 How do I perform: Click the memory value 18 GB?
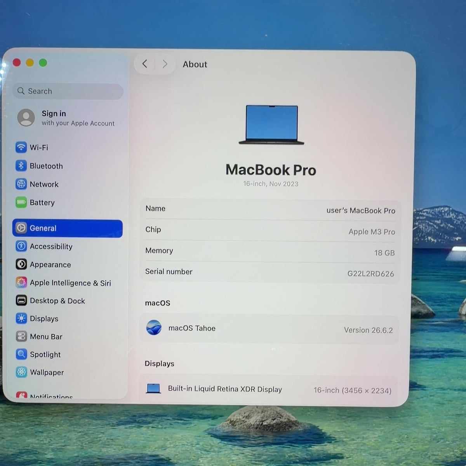click(384, 253)
